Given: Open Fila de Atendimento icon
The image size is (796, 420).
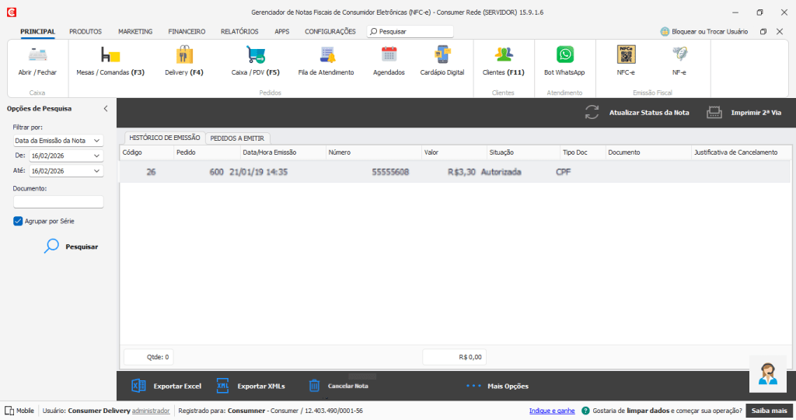Looking at the screenshot, I should [326, 56].
